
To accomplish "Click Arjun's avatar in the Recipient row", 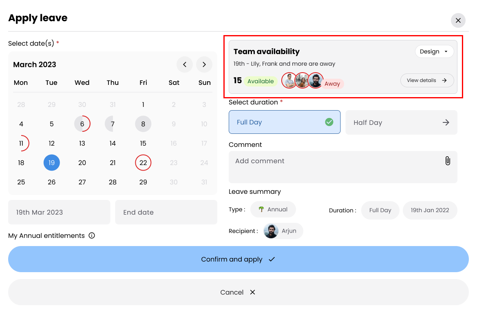I will [x=271, y=231].
